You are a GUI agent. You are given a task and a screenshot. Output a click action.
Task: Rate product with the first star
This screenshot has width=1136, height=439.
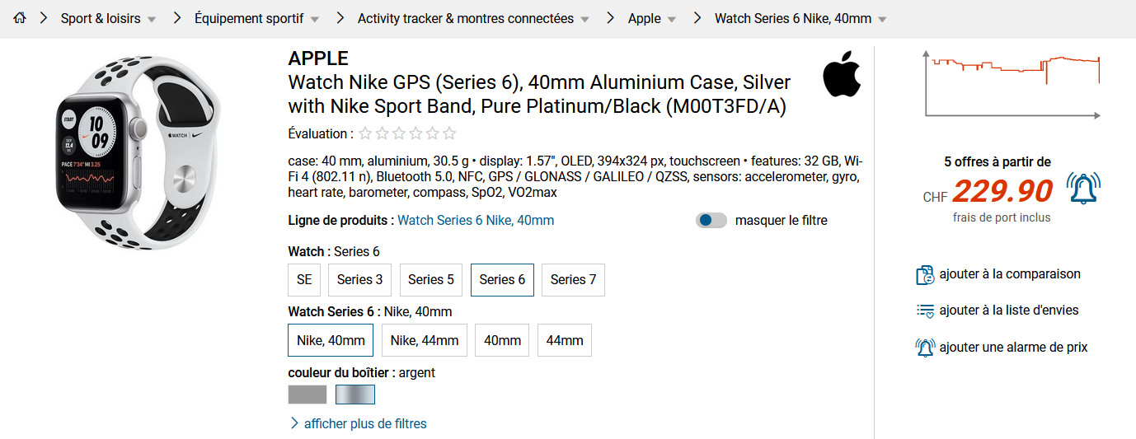click(x=365, y=133)
